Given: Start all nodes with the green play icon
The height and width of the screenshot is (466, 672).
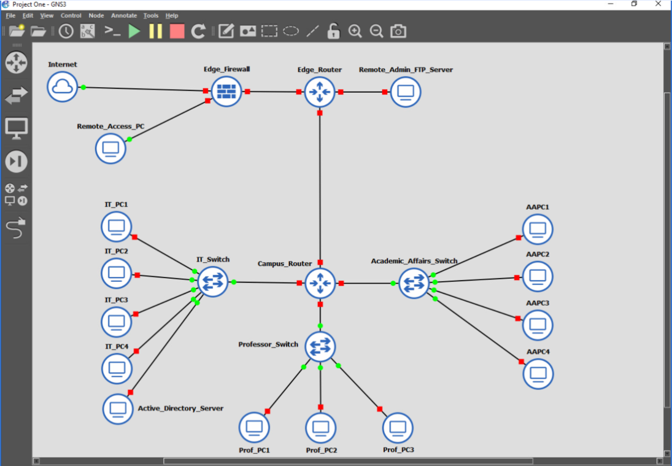Looking at the screenshot, I should (x=134, y=31).
